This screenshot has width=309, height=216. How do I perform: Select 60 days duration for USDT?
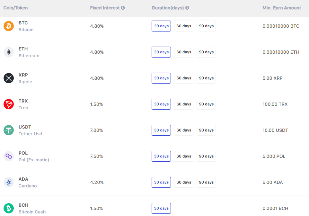[183, 130]
